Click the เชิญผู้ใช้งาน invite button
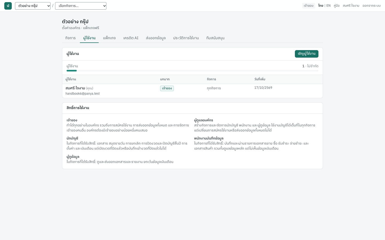Screen dimensions: 385x240 (x=307, y=54)
